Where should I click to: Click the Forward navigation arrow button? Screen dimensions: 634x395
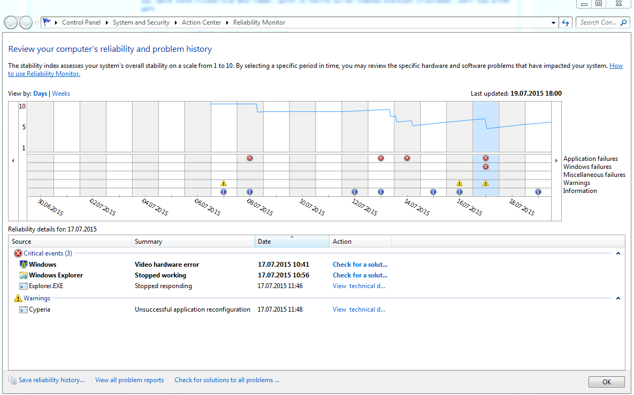(x=26, y=22)
